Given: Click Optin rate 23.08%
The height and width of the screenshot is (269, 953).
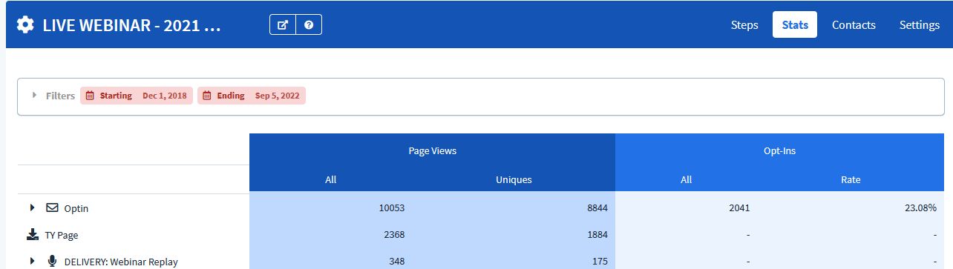Looking at the screenshot, I should coord(920,208).
